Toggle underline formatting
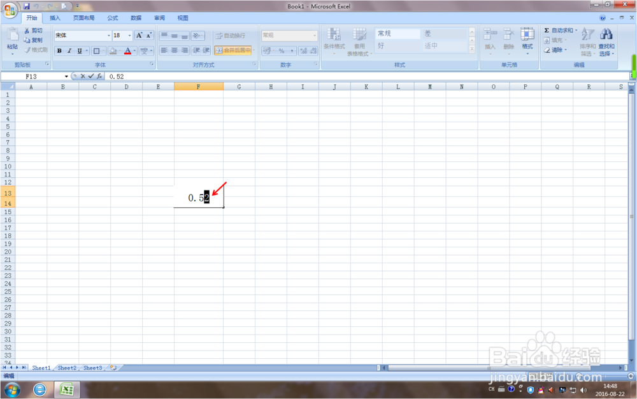 click(80, 51)
